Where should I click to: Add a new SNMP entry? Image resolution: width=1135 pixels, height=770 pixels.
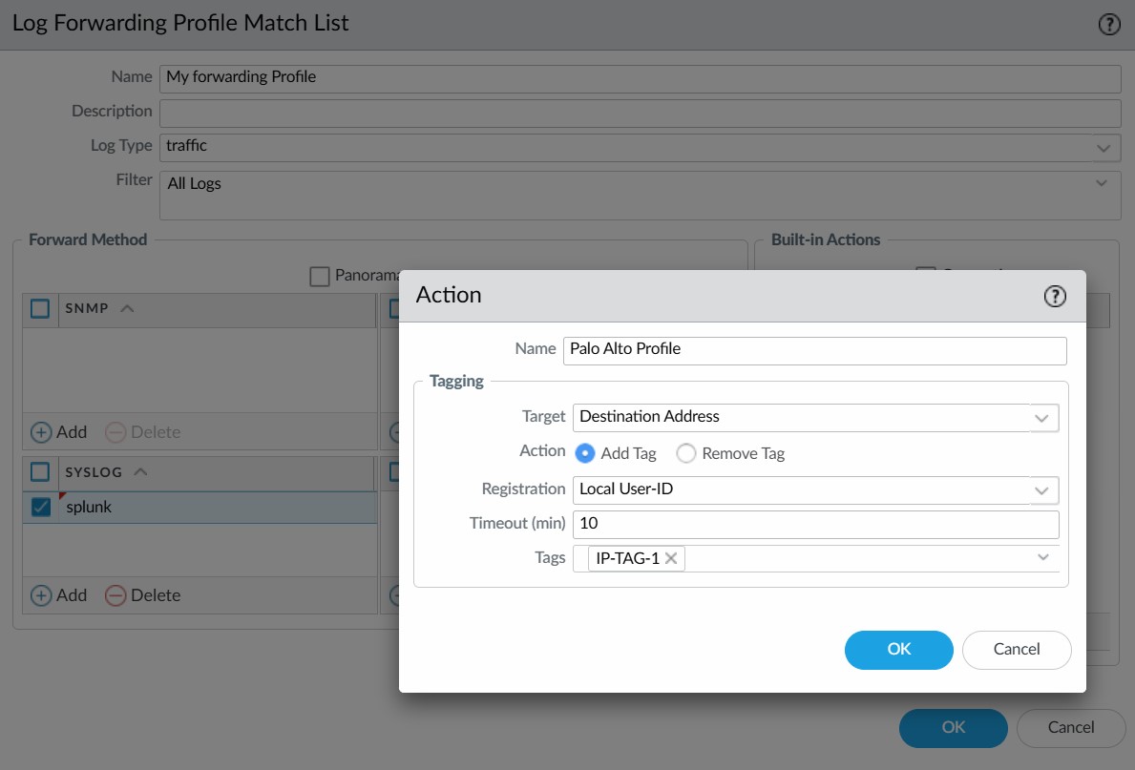pos(59,432)
